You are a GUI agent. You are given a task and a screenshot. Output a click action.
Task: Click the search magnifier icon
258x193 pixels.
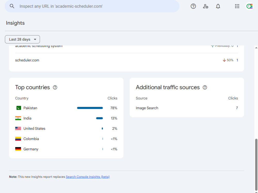click(12, 6)
